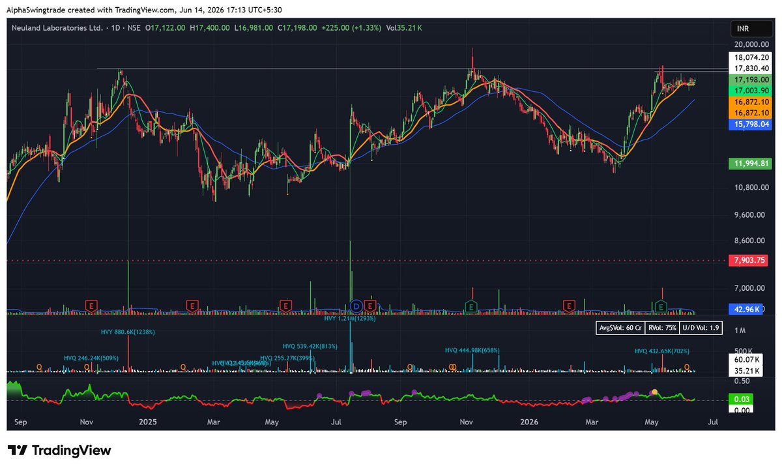Click the RVol: 75% box
The image size is (782, 470).
(x=663, y=328)
